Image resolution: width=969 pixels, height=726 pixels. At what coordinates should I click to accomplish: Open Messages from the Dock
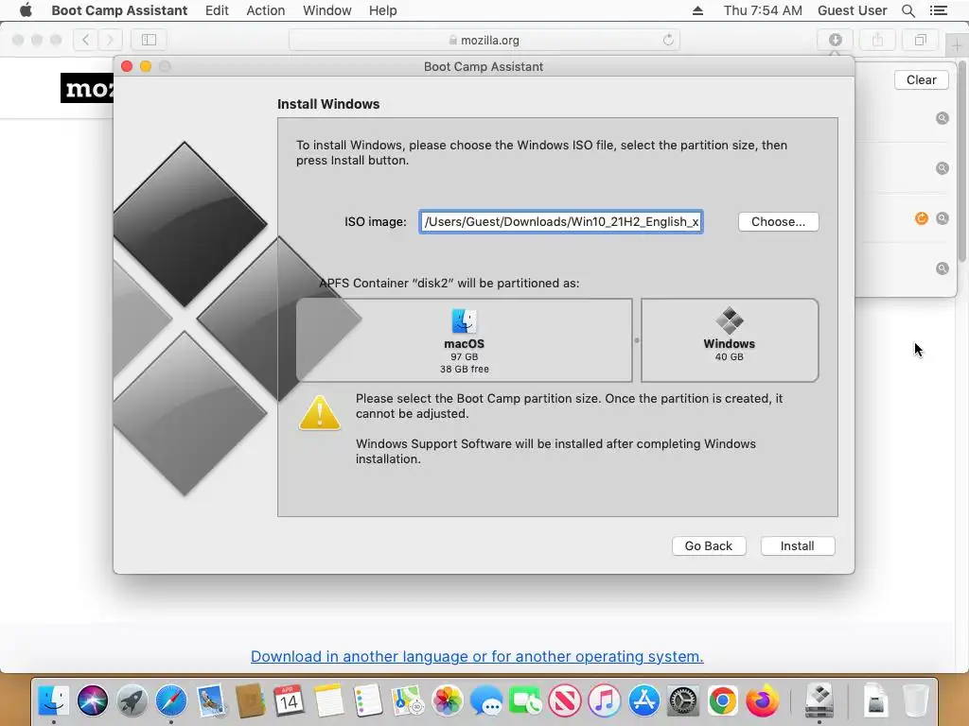485,700
